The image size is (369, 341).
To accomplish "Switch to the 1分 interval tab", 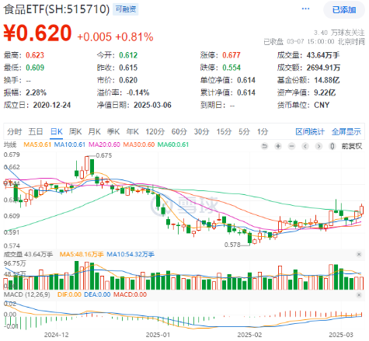I will click(x=263, y=131).
